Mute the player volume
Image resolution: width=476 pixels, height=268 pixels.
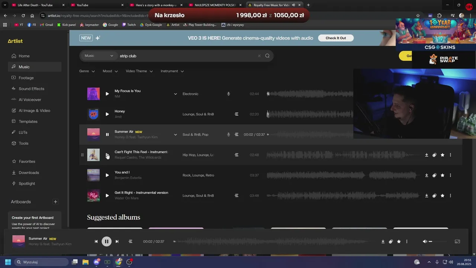coord(425,242)
